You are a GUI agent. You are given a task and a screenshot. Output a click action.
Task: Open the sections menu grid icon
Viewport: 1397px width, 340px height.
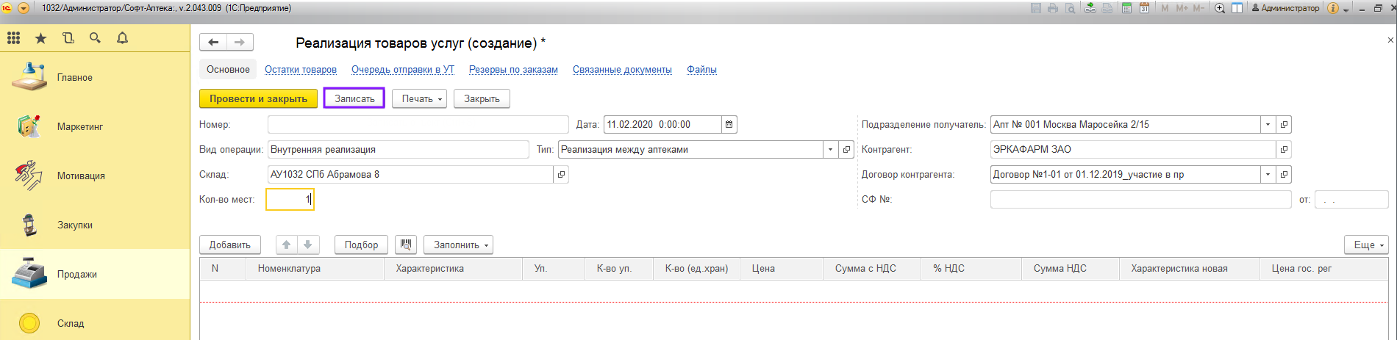point(13,38)
